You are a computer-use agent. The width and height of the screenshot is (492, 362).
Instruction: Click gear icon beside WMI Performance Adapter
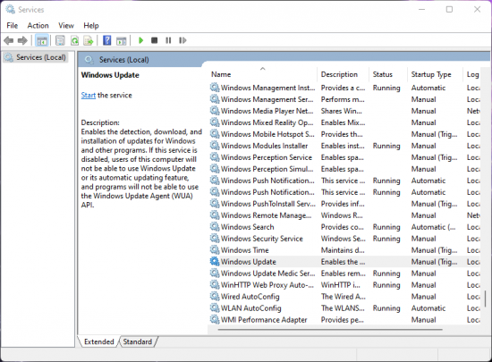coord(215,319)
